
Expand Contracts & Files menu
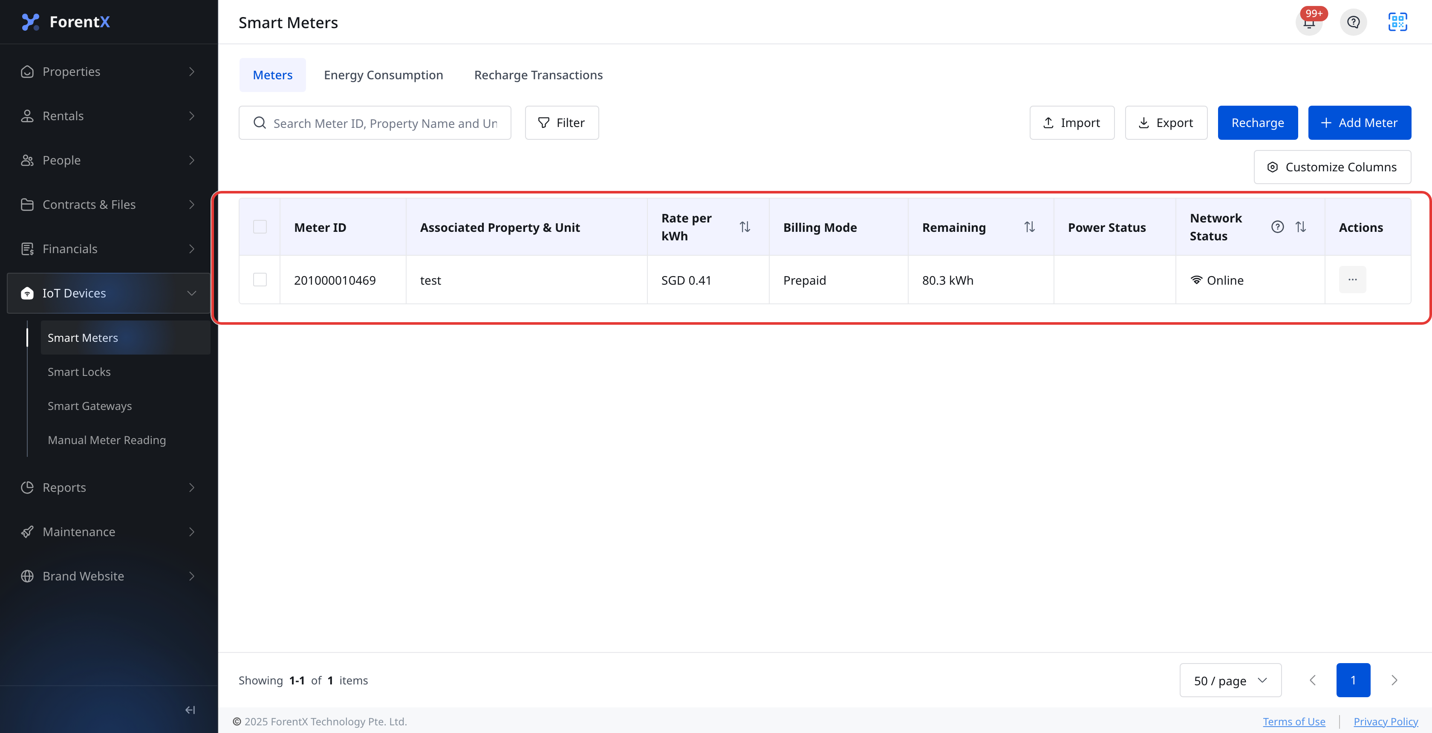pyautogui.click(x=108, y=205)
